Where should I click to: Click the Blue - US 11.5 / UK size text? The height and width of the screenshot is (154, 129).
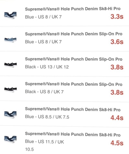[x=44, y=146]
